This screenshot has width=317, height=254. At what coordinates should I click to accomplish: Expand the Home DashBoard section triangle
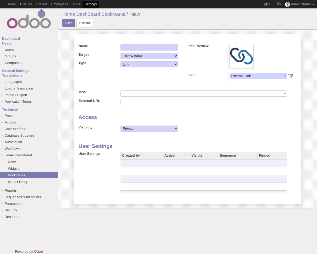(3, 155)
